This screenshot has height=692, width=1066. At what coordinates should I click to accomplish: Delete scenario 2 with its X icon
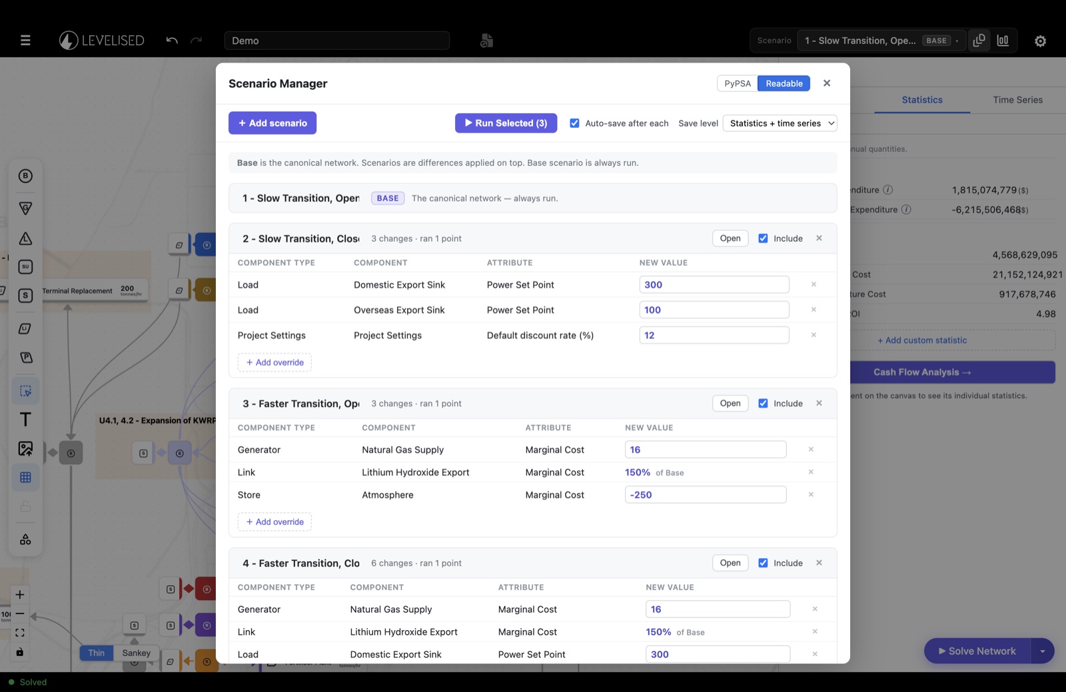819,238
